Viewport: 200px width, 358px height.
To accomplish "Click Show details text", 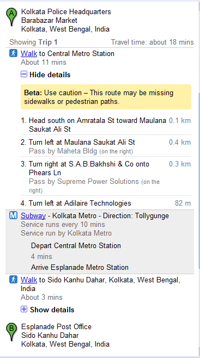I will tap(52, 310).
